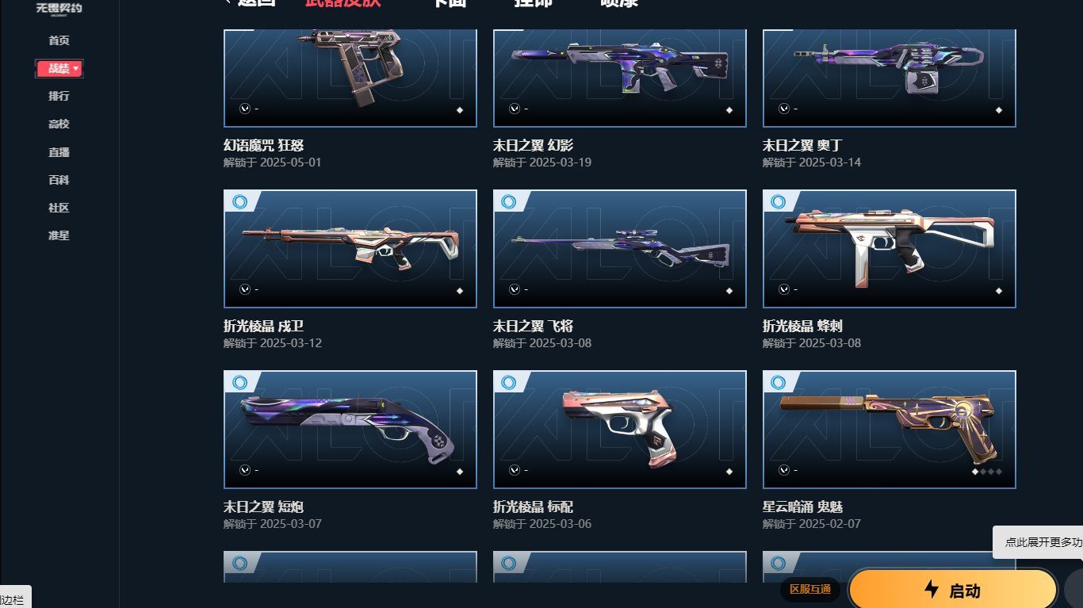Open 社区 from the sidebar
Screen dimensions: 1083x608
pyautogui.click(x=59, y=208)
